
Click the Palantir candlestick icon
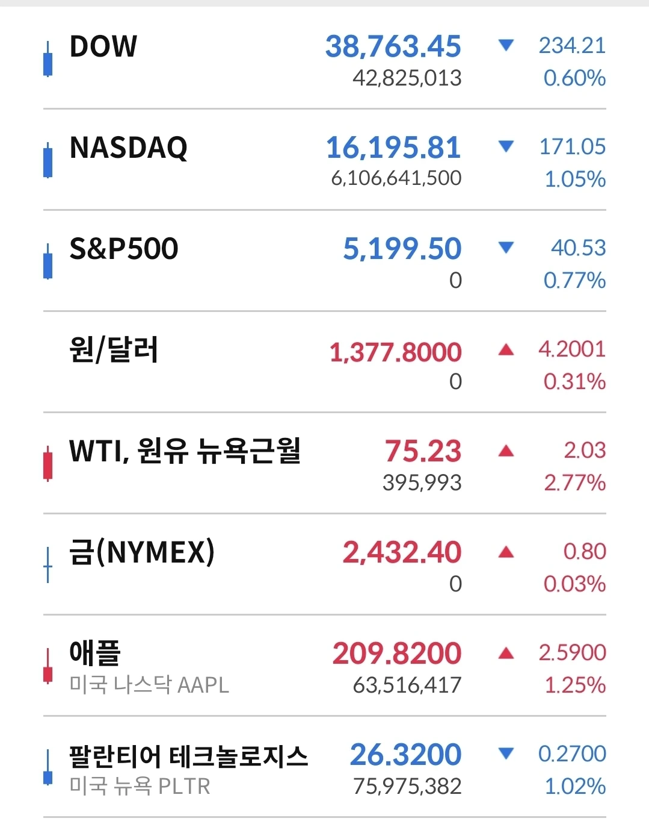pyautogui.click(x=48, y=768)
